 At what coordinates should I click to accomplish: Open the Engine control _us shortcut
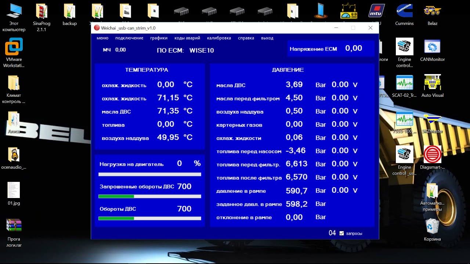pos(404,161)
